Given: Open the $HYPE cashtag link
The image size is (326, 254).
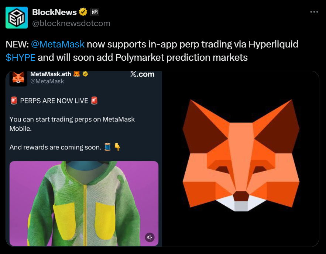Looking at the screenshot, I should point(21,57).
